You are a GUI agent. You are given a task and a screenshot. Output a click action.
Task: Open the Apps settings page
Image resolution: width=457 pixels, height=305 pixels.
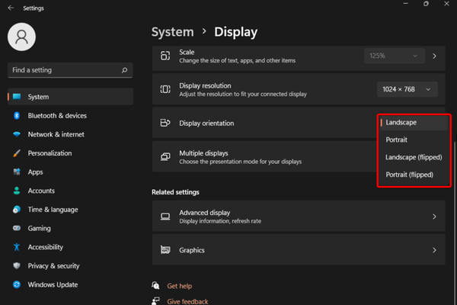pos(70,172)
